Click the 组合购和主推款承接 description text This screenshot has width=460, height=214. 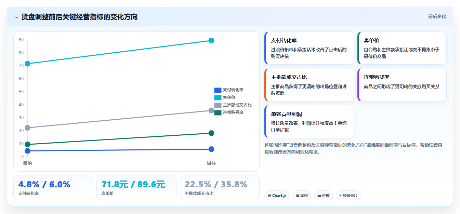click(x=402, y=53)
